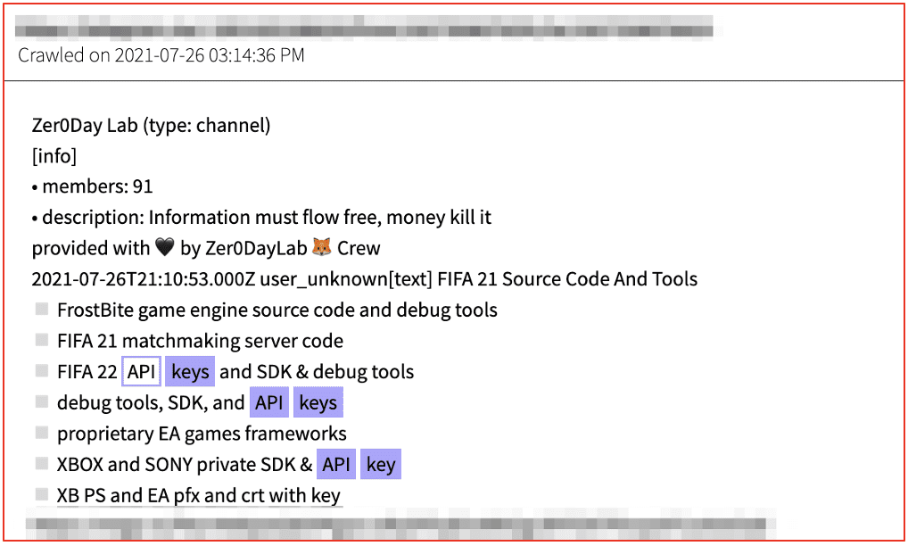Viewport: 908px width, 546px height.
Task: Click the square bullet beside 'debug tools, SDK, and'
Action: (x=42, y=401)
